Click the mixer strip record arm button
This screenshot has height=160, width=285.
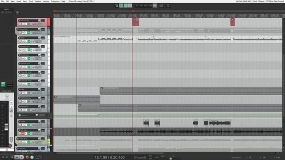point(10,145)
